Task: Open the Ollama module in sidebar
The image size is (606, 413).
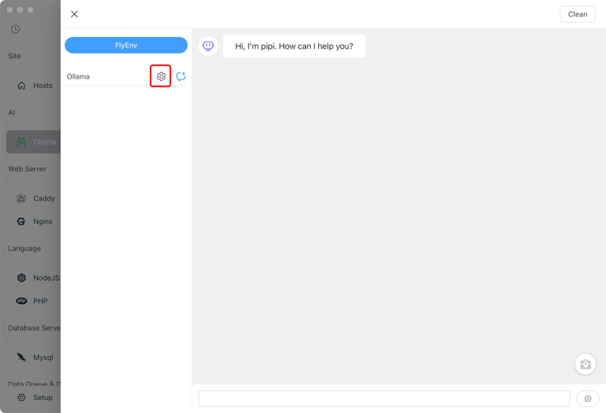Action: point(33,142)
